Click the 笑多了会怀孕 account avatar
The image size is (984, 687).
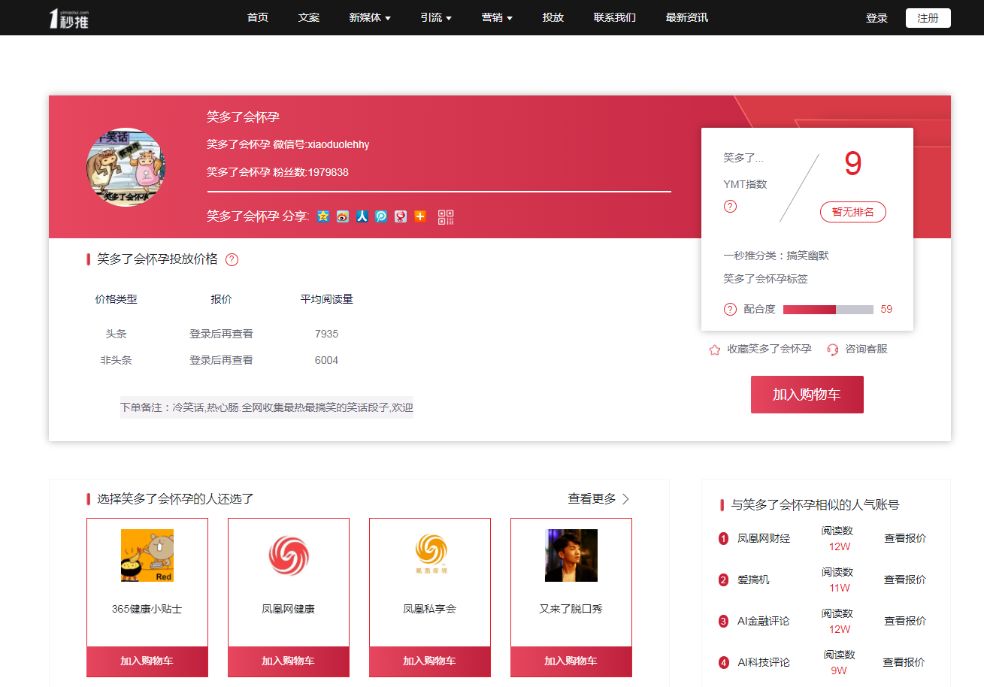pyautogui.click(x=126, y=167)
